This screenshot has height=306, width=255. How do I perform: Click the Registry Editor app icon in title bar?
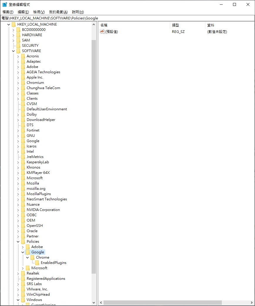coord(5,4)
